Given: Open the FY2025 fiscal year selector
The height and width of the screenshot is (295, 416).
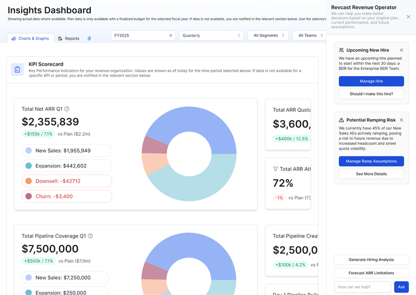Looking at the screenshot, I should [143, 35].
